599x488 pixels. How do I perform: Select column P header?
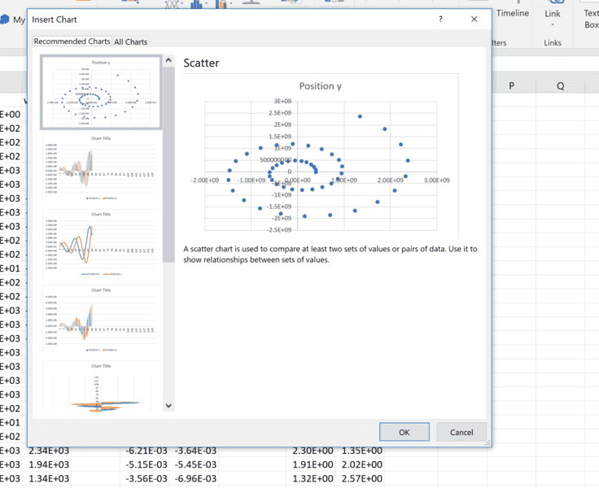(x=512, y=85)
